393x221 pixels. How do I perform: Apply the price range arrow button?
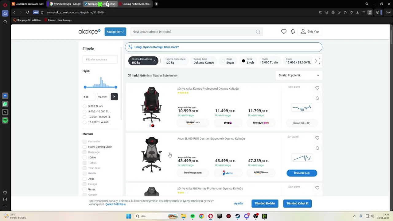pos(114,97)
